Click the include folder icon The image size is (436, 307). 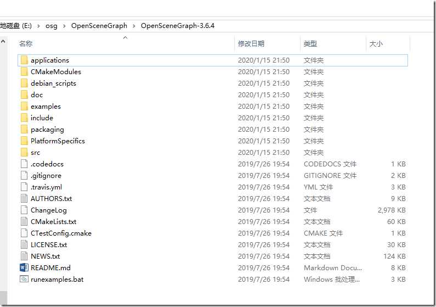pos(24,118)
